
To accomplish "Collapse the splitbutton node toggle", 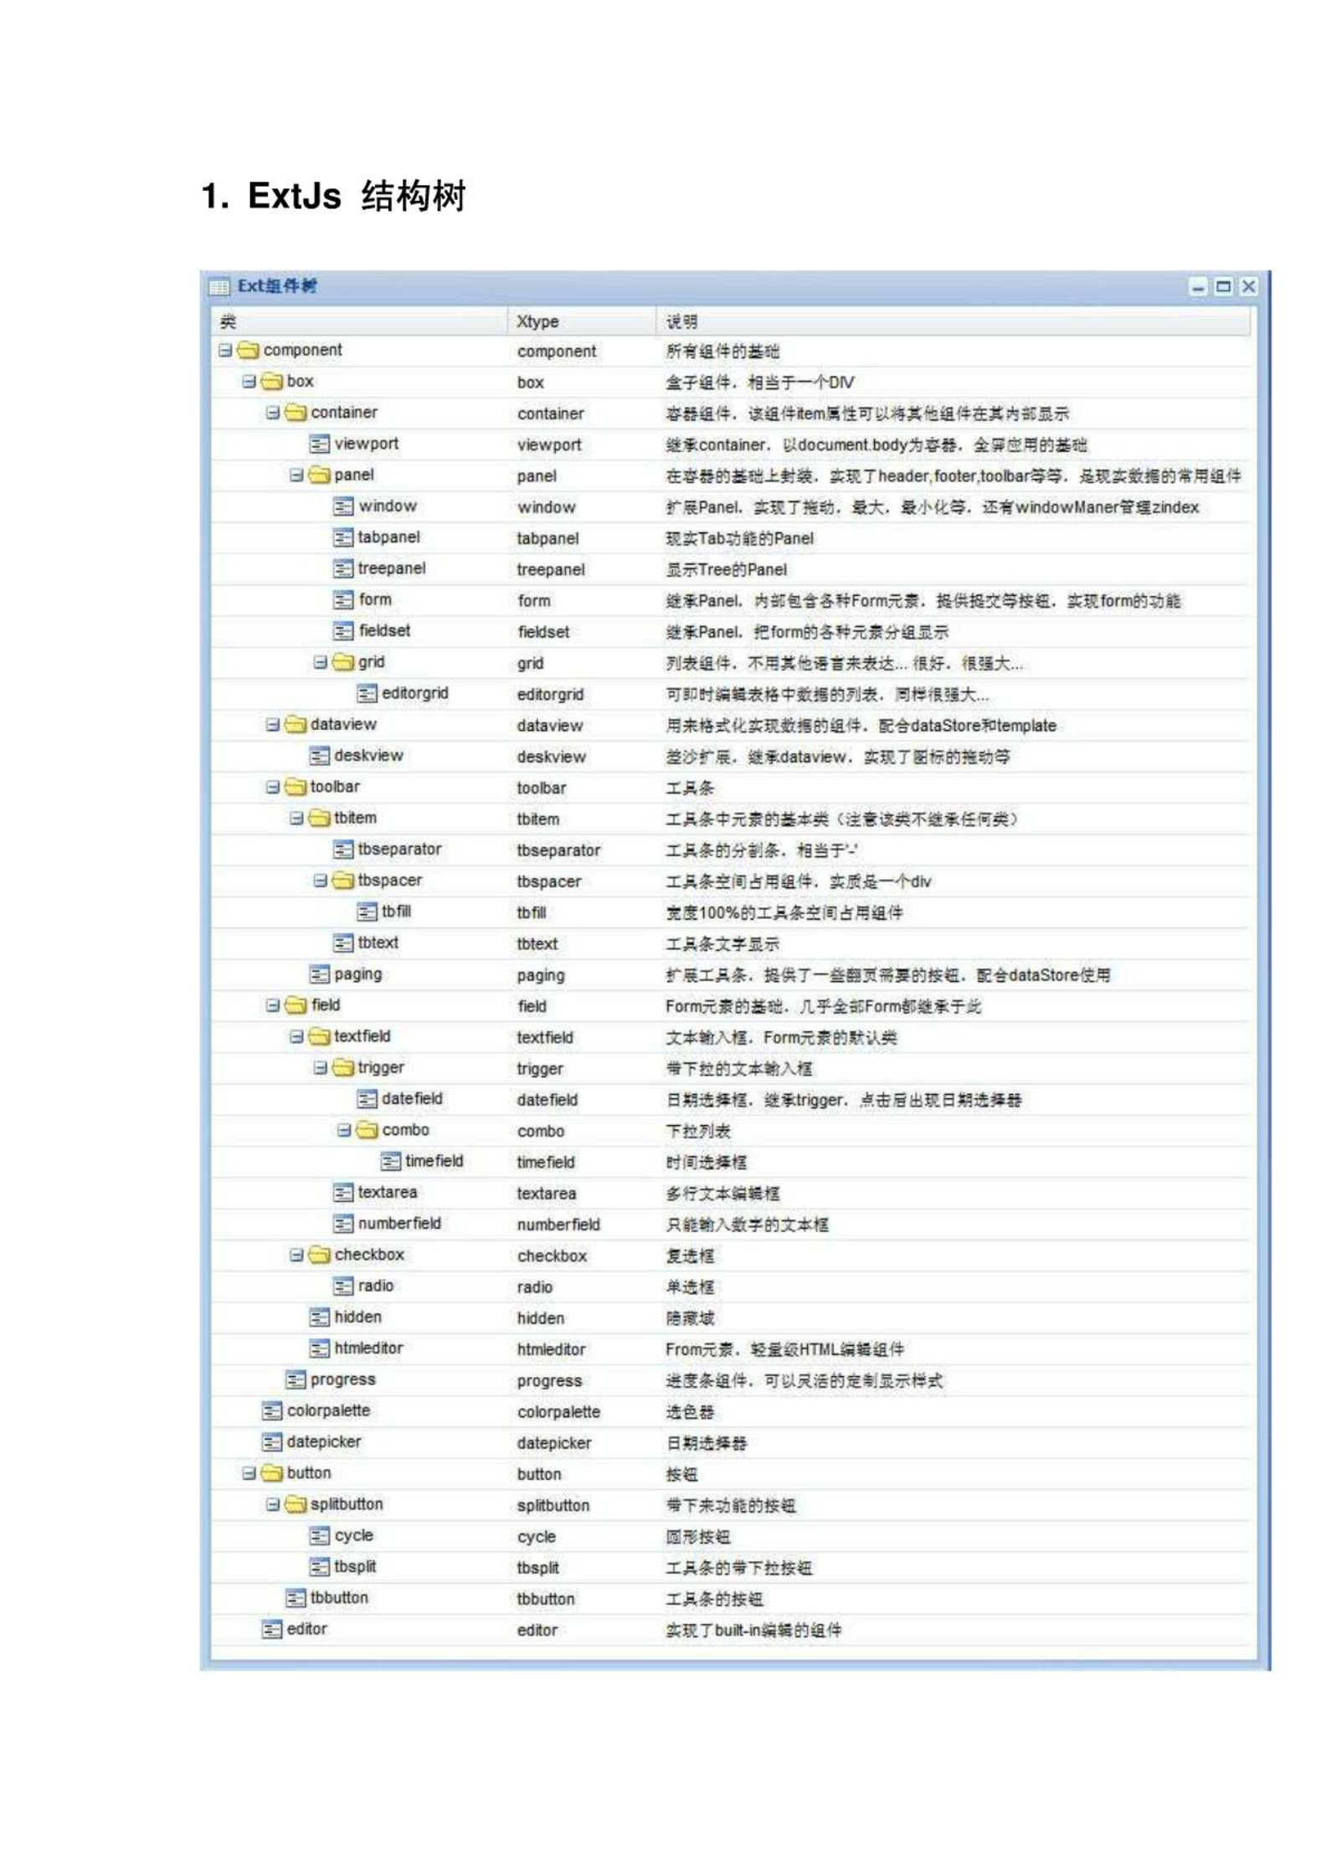I will 273,1505.
